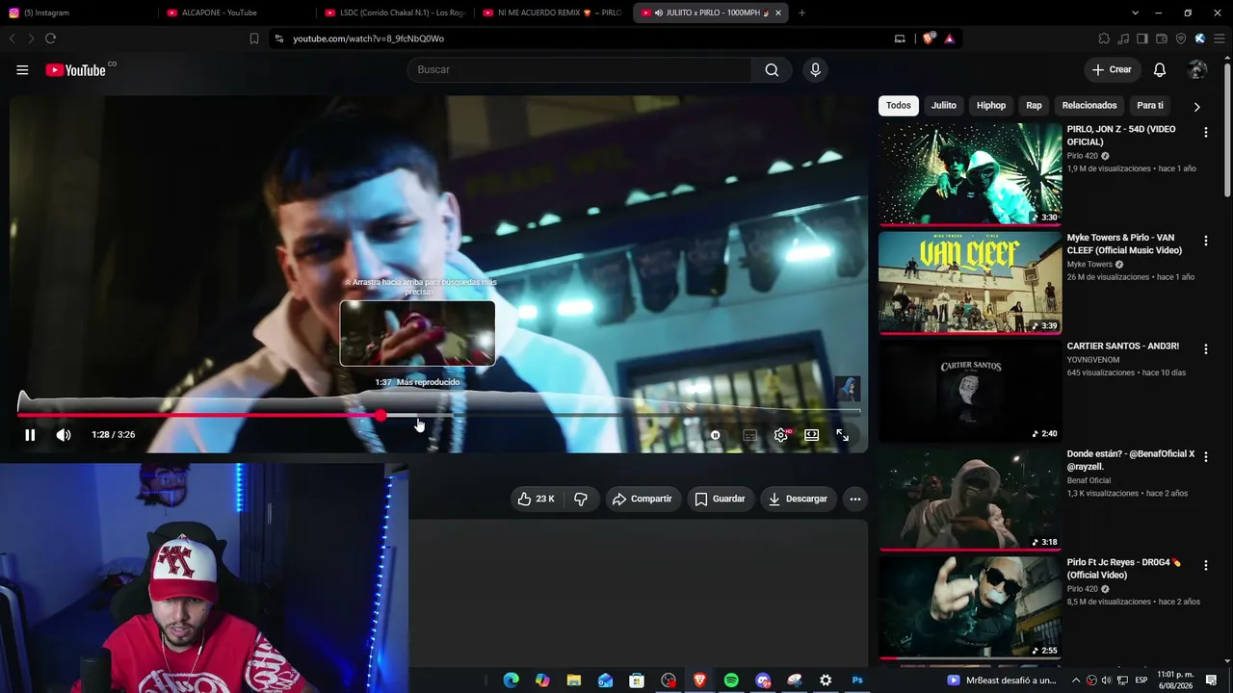Open options for PIRLO, JON Z - 54D
The width and height of the screenshot is (1233, 693).
pos(1206,133)
